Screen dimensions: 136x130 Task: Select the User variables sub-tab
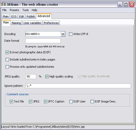32,23
